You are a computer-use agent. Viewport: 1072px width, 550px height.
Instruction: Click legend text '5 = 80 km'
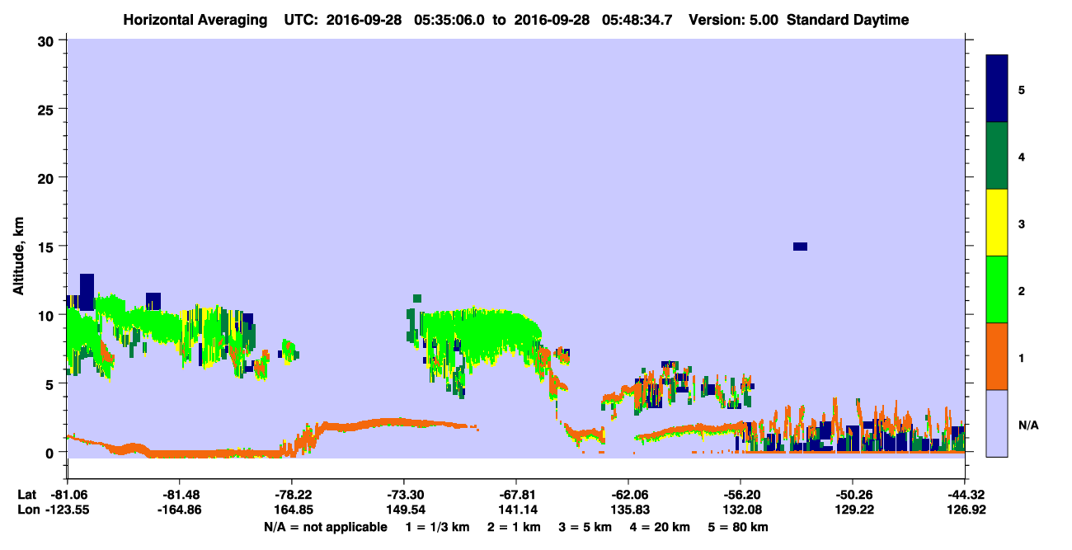[x=739, y=527]
